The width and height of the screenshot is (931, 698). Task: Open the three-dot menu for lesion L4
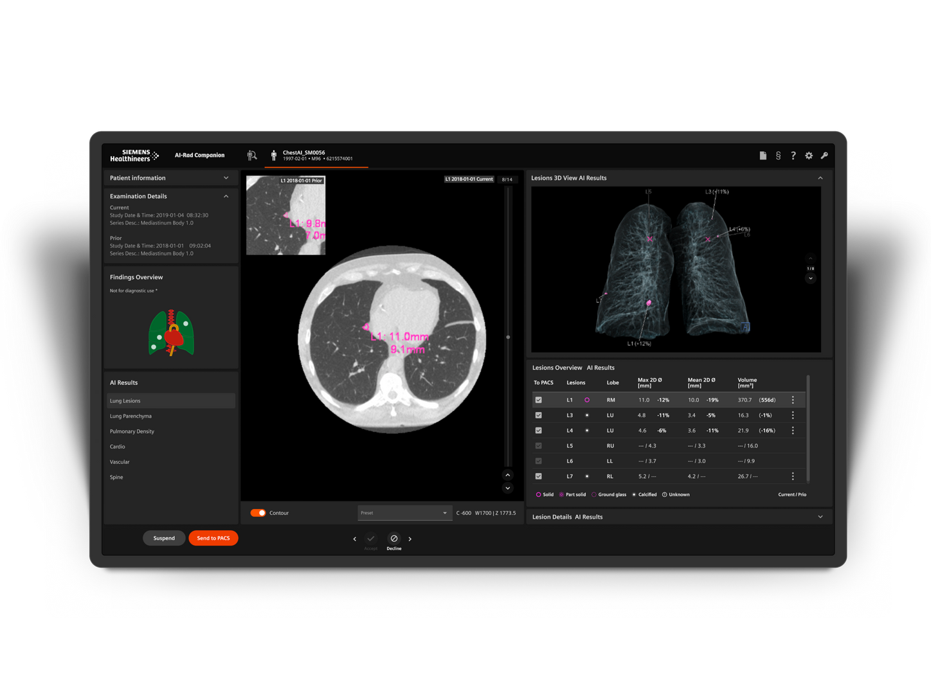[793, 431]
